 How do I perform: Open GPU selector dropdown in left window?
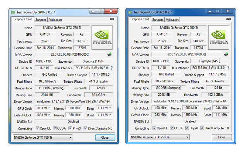pos(43,137)
